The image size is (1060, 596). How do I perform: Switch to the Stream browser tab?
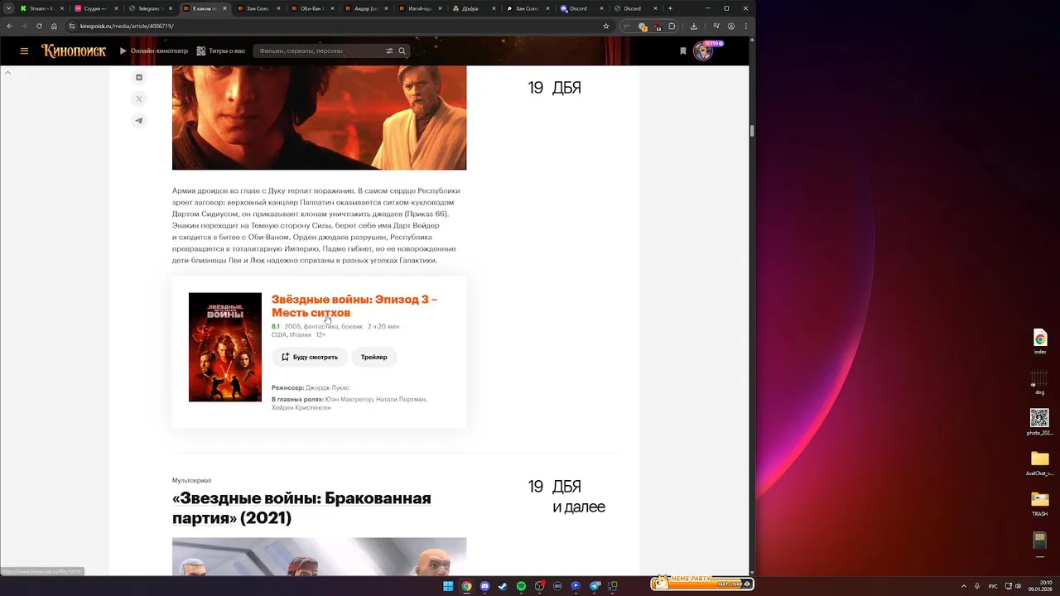tap(41, 8)
